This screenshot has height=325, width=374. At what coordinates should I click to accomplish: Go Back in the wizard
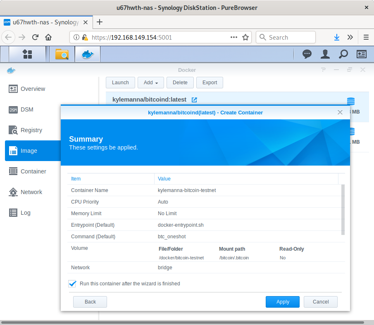90,301
